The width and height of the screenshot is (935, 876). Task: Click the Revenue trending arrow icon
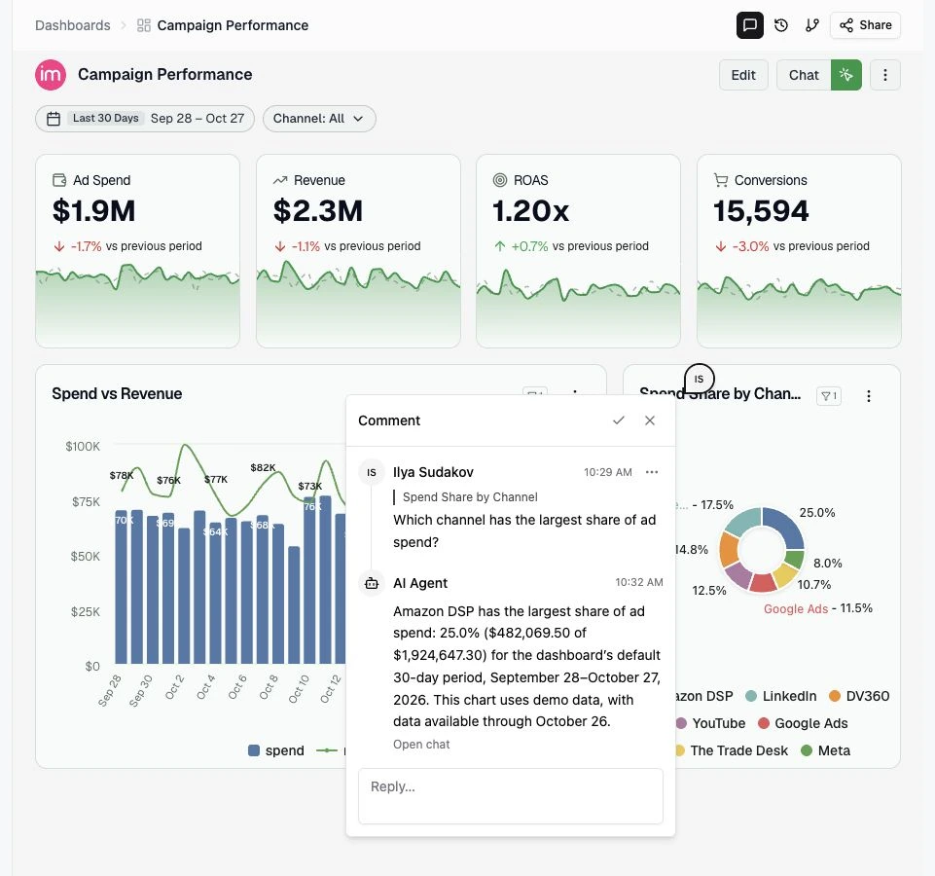coord(279,180)
